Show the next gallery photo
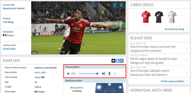 click(121, 5)
